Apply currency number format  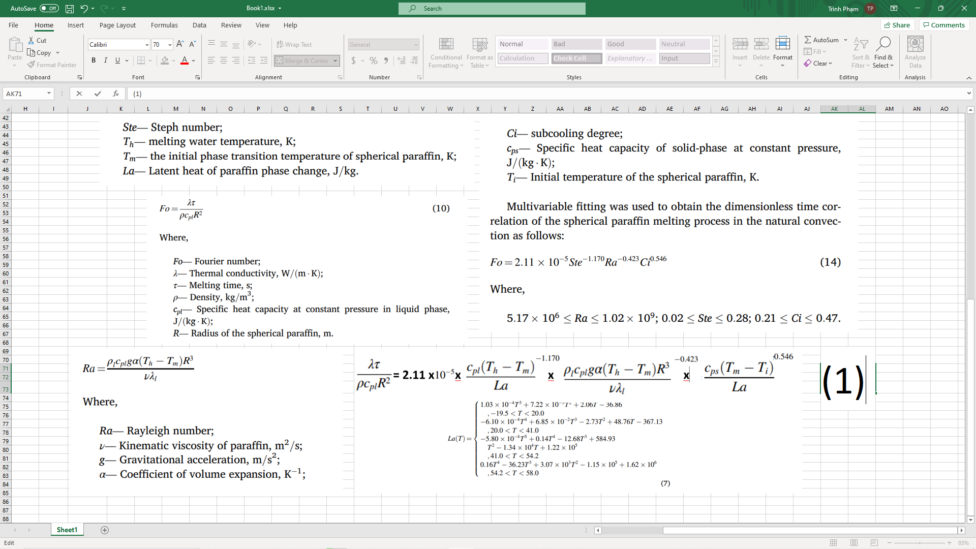pyautogui.click(x=354, y=60)
